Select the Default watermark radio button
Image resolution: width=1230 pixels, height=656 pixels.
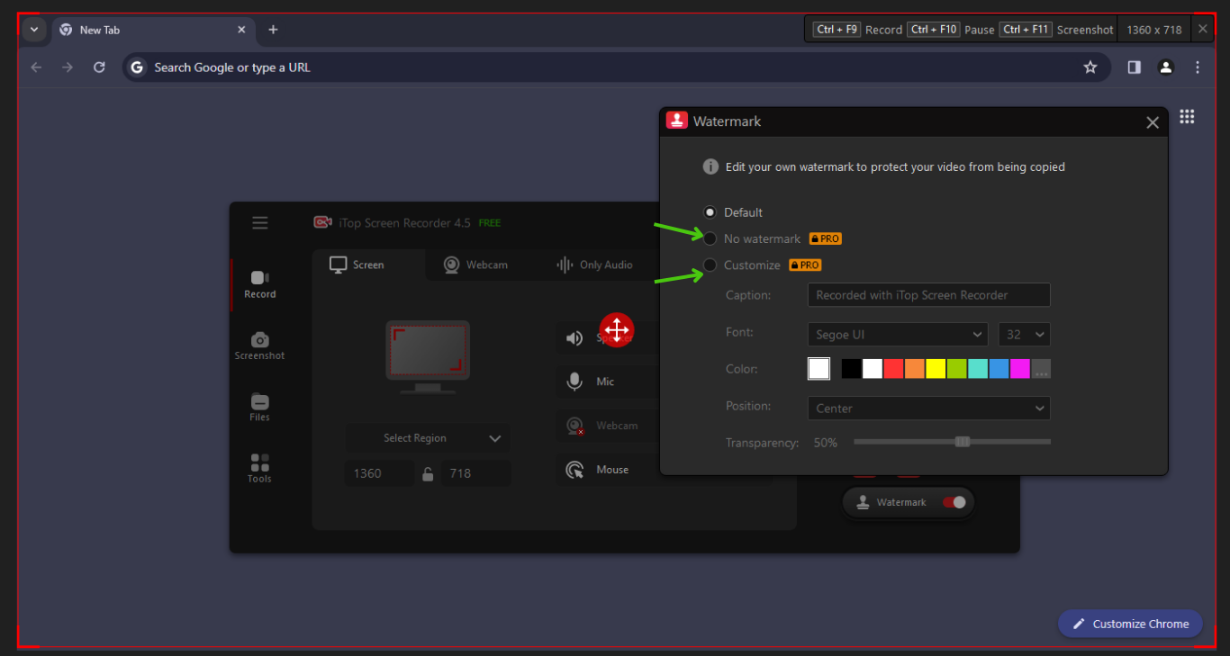pyautogui.click(x=710, y=212)
